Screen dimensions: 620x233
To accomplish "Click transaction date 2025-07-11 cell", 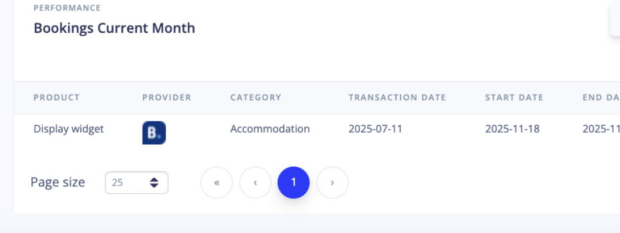I will 375,129.
